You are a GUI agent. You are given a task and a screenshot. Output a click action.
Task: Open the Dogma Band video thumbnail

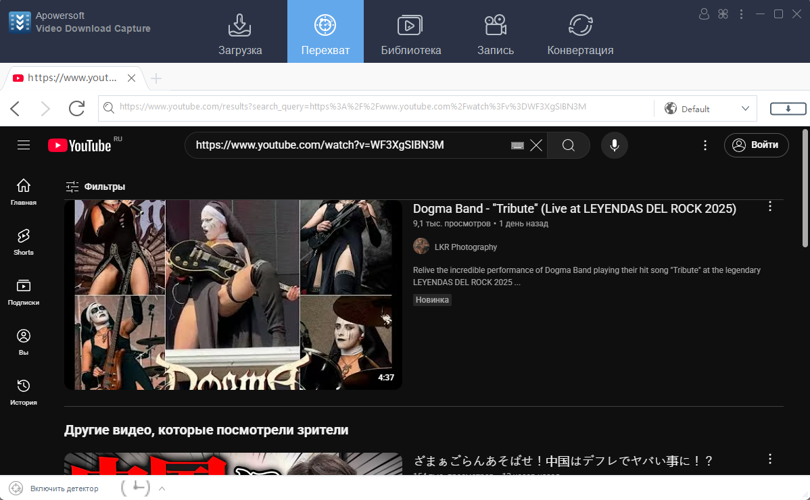click(233, 295)
